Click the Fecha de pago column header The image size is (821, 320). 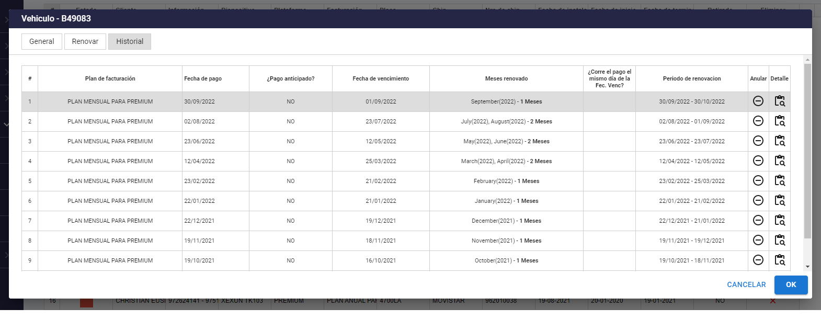point(203,79)
